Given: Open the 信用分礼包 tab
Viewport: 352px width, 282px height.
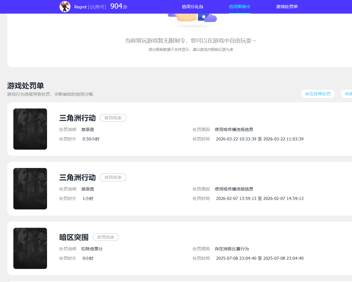Looking at the screenshot, I should pos(192,7).
